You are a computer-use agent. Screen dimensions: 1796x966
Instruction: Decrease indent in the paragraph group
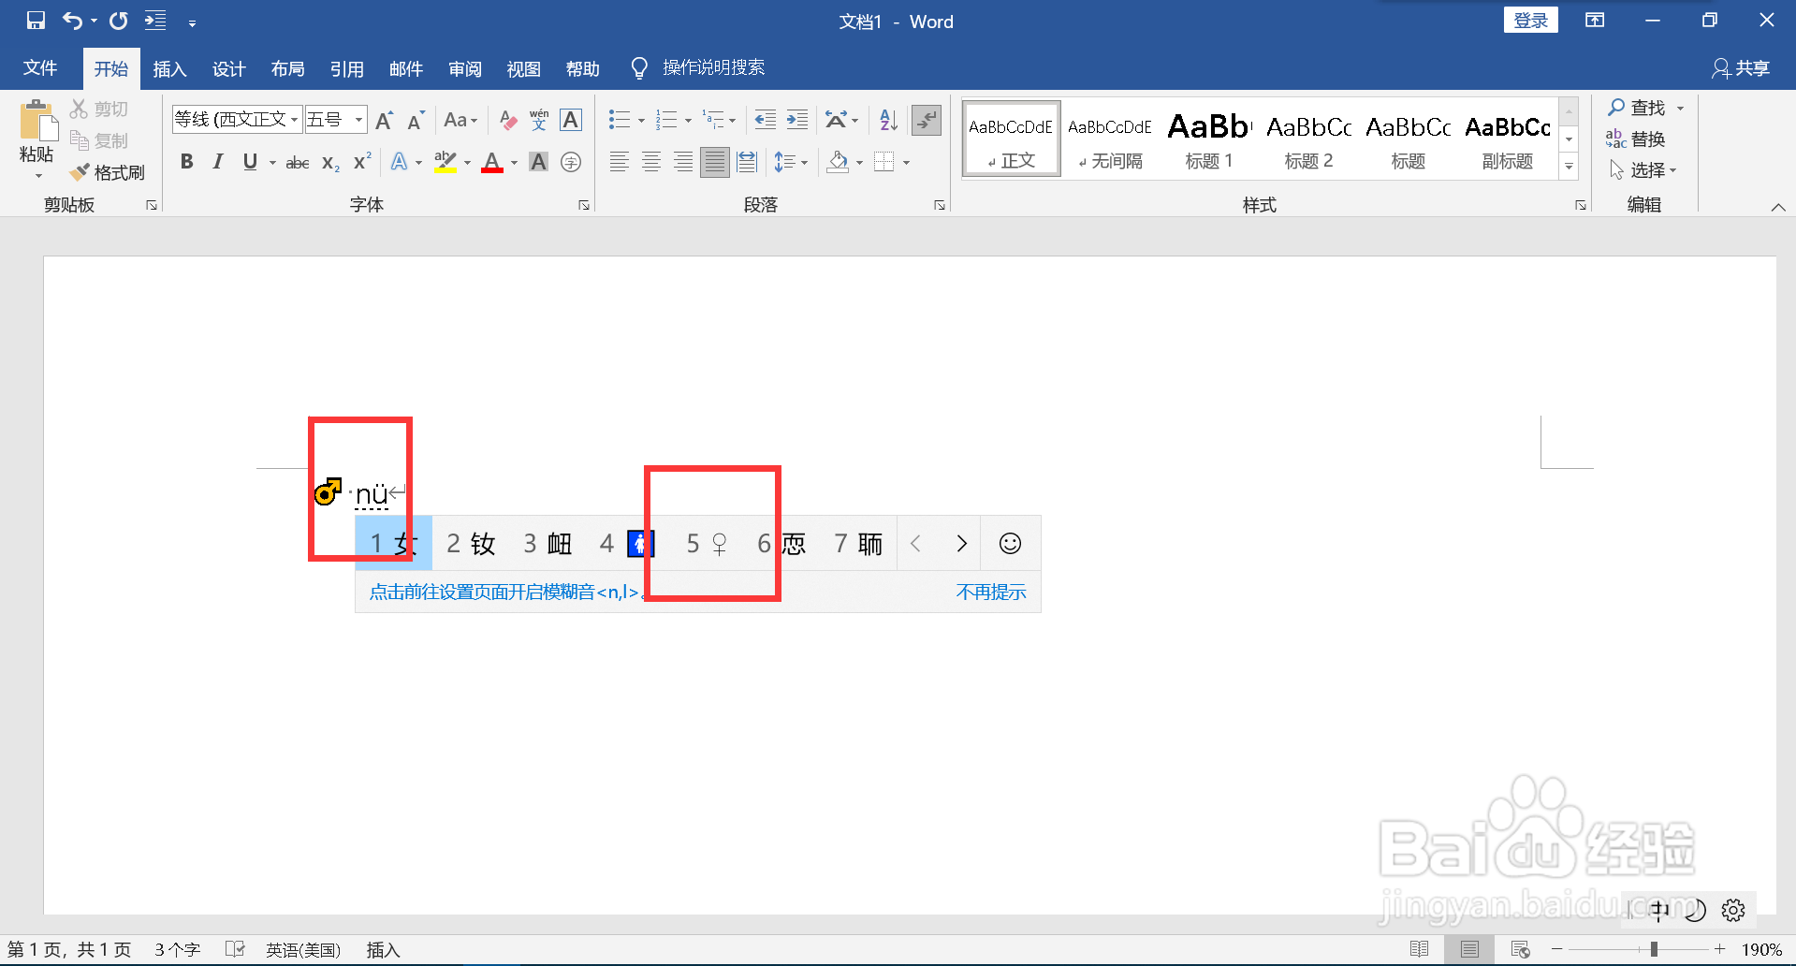(765, 120)
